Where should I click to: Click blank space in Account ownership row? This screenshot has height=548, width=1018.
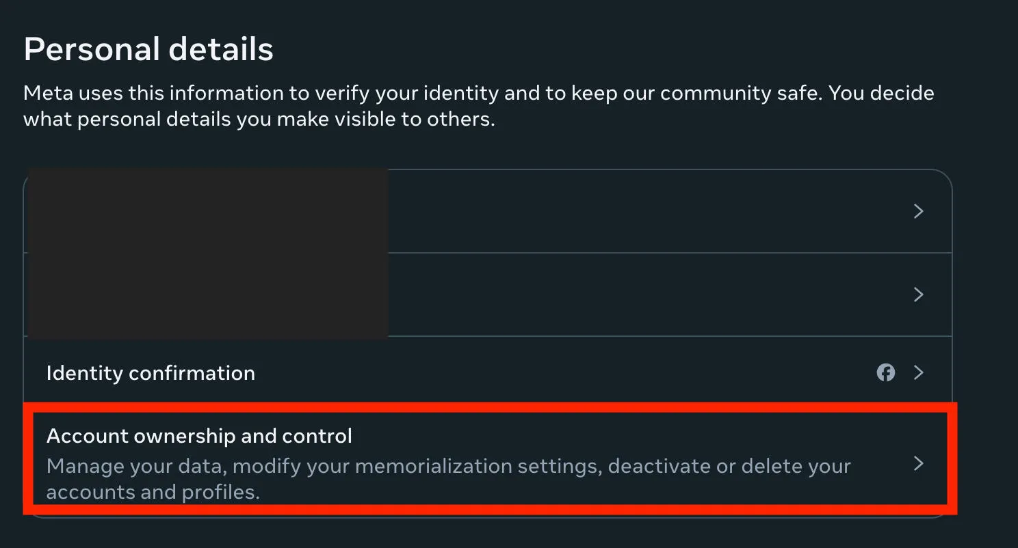click(616, 436)
